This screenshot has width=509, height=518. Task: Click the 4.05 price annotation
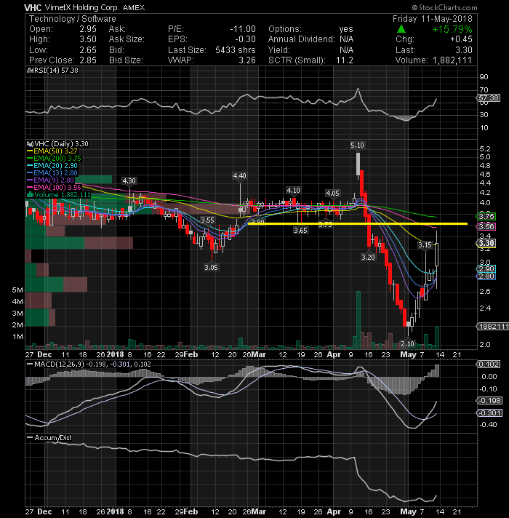pyautogui.click(x=332, y=193)
